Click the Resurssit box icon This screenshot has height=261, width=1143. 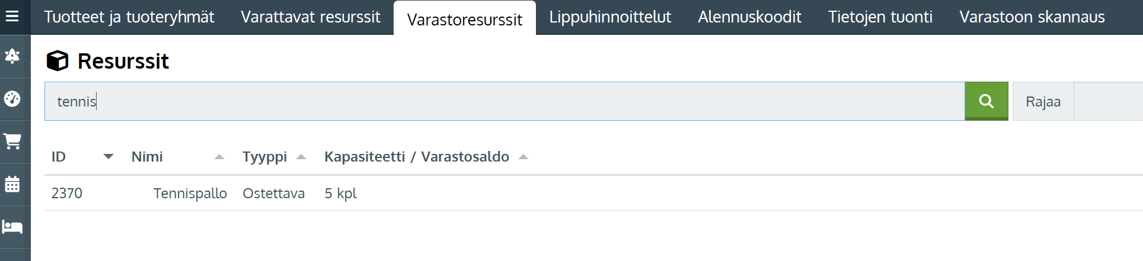[58, 61]
